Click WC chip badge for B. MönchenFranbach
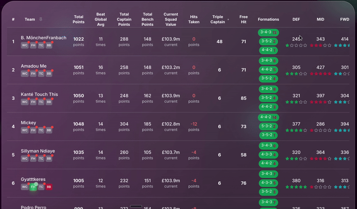 click(x=25, y=45)
